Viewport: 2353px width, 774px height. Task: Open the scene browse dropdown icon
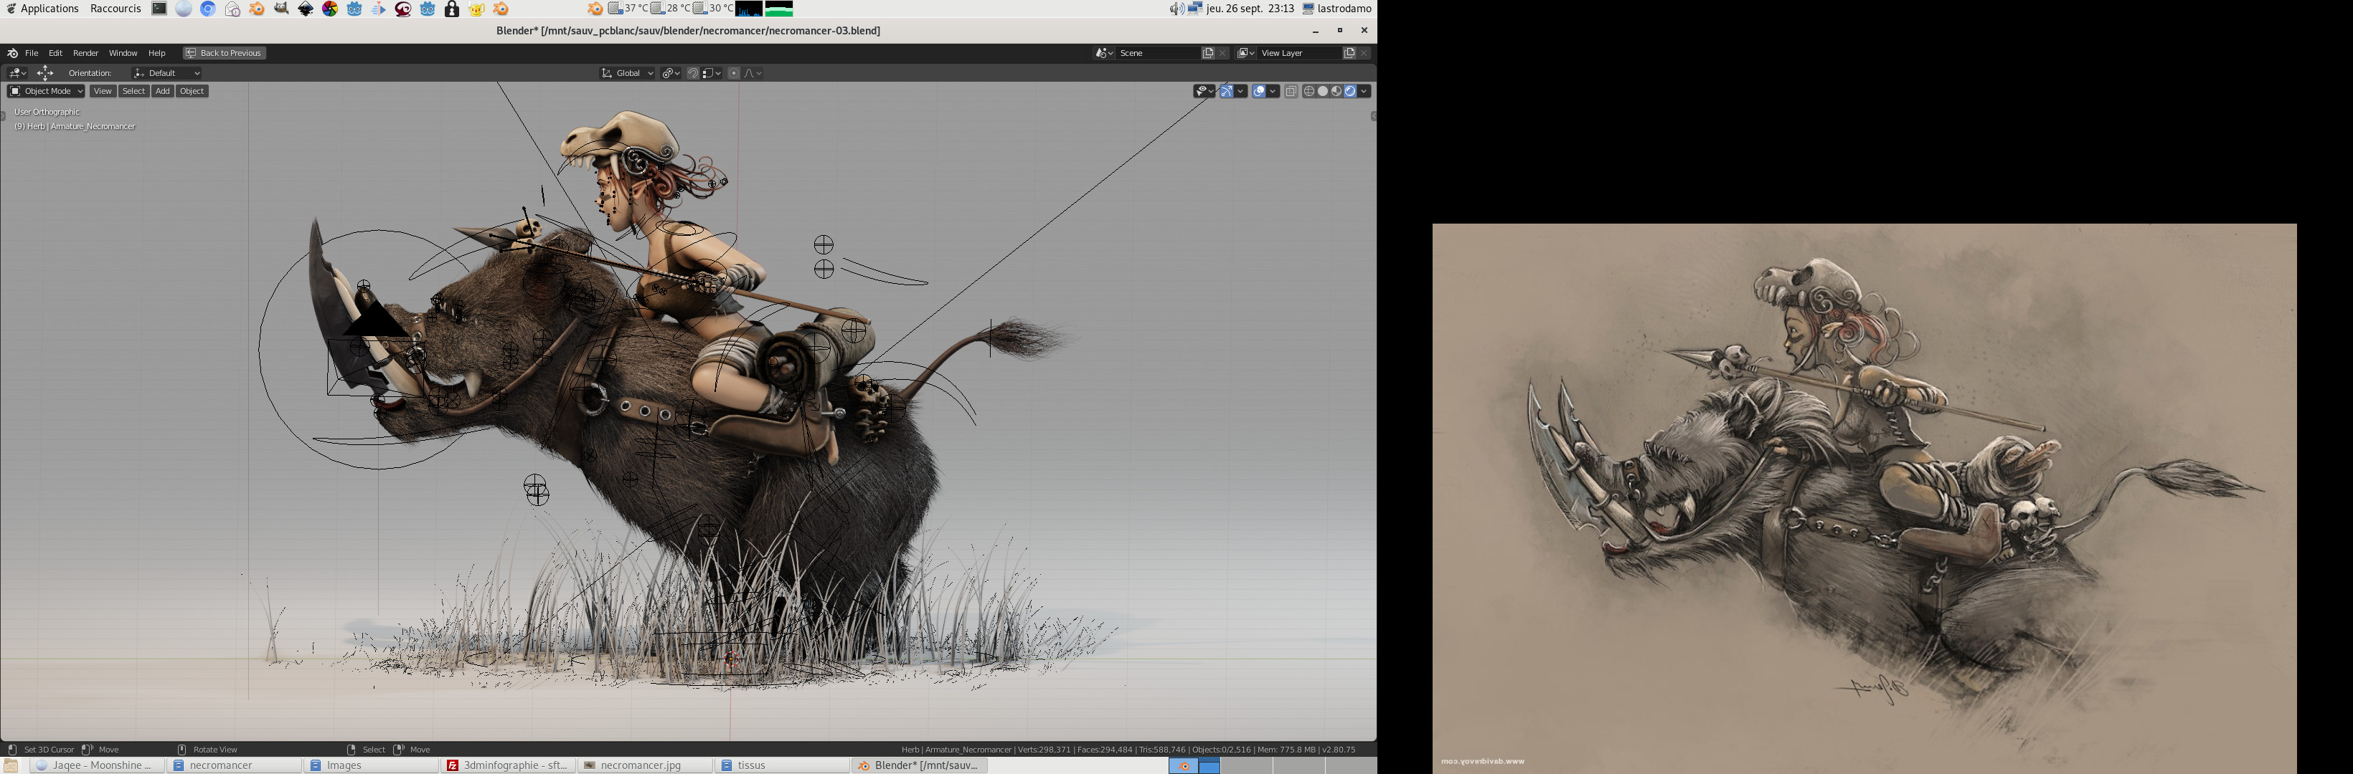tap(1104, 53)
